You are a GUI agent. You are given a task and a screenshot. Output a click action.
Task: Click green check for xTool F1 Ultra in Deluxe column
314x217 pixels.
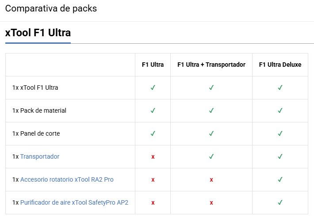pos(280,88)
